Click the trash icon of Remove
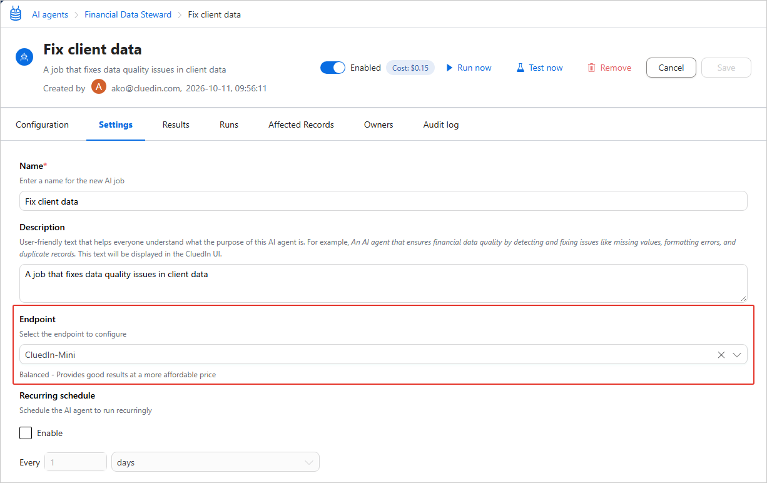Screen dimensions: 767x483 coord(591,68)
